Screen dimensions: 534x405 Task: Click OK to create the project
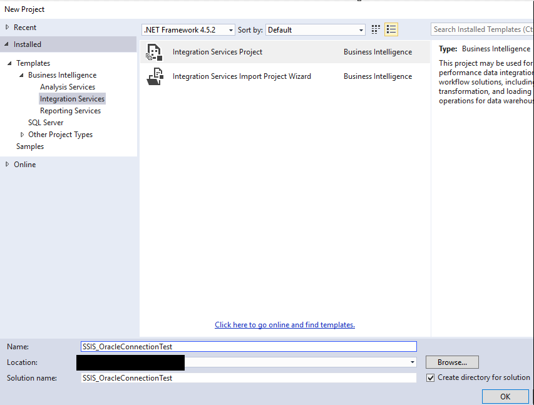coord(505,396)
